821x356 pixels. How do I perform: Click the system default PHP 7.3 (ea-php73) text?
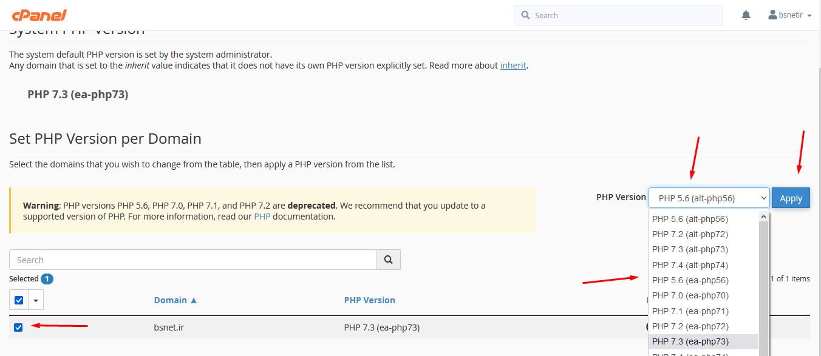pos(78,95)
